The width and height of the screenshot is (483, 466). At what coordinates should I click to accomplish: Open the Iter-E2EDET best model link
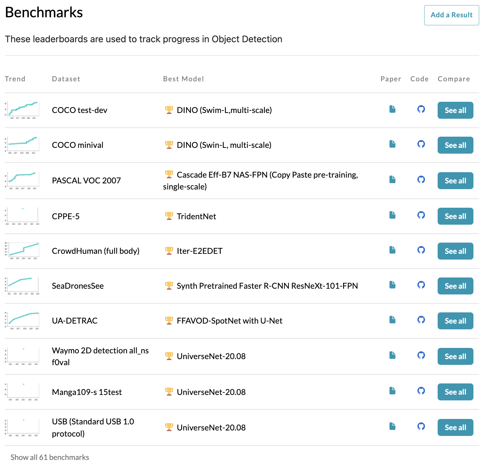coord(200,251)
